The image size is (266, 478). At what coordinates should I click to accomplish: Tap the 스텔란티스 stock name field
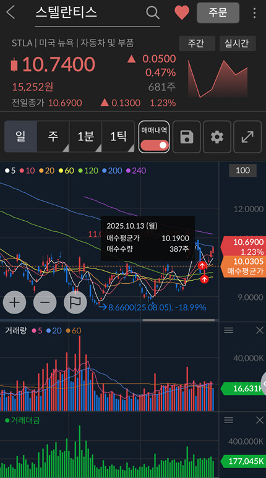97,14
